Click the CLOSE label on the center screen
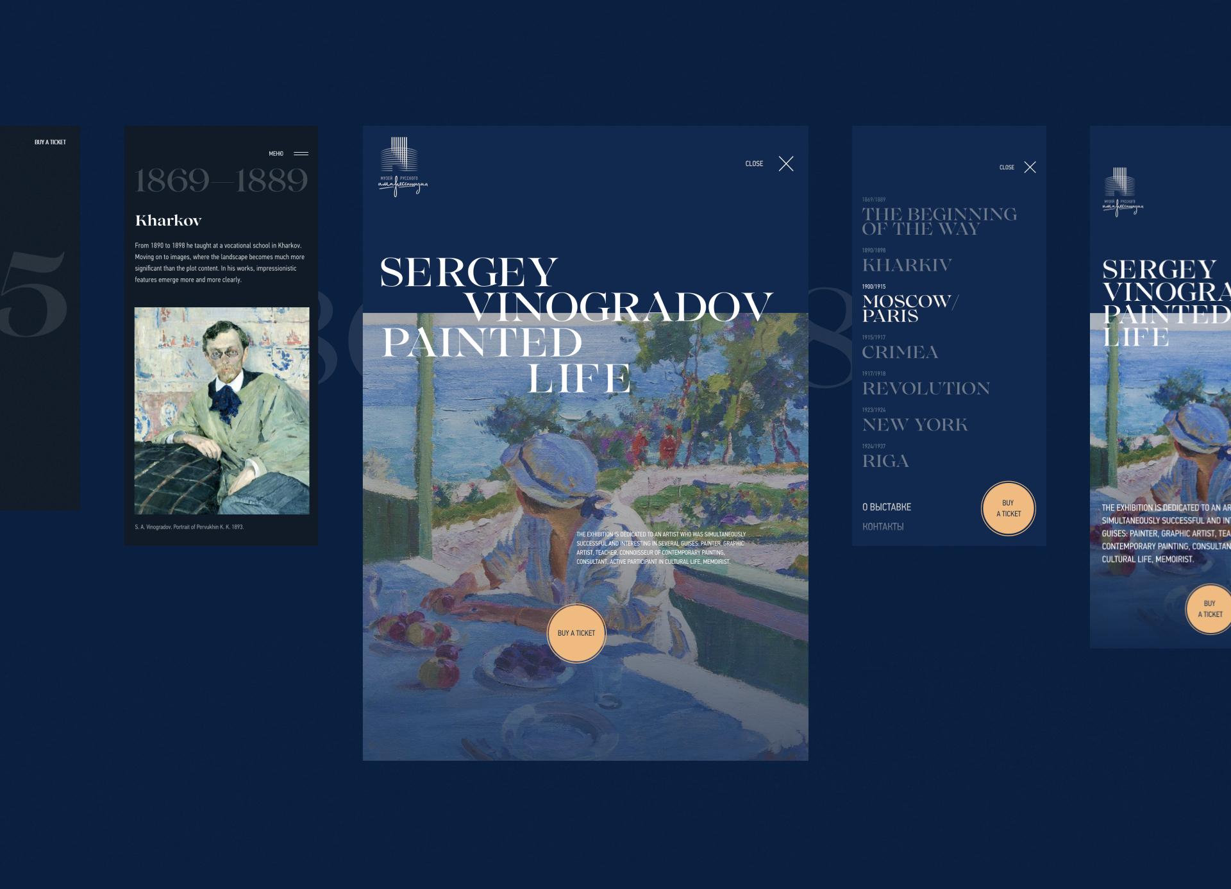The width and height of the screenshot is (1231, 889). click(754, 164)
